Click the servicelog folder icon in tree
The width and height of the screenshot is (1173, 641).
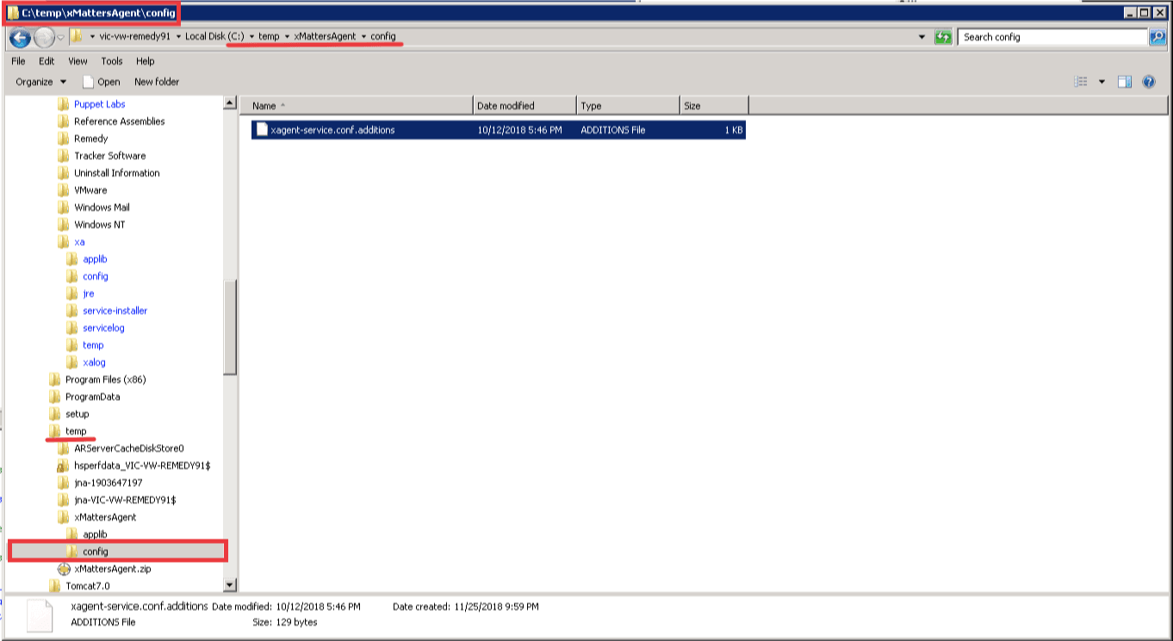tap(72, 328)
